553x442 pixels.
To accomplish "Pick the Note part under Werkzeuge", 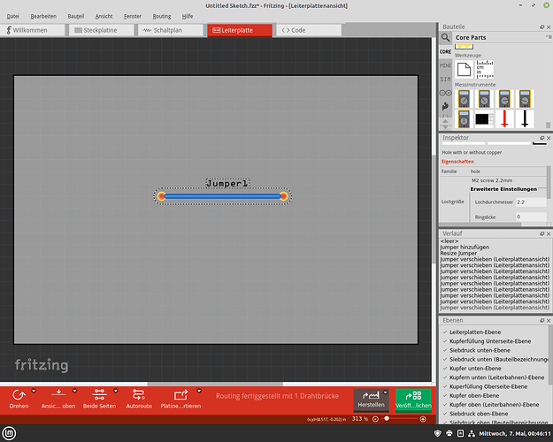I will tap(464, 70).
